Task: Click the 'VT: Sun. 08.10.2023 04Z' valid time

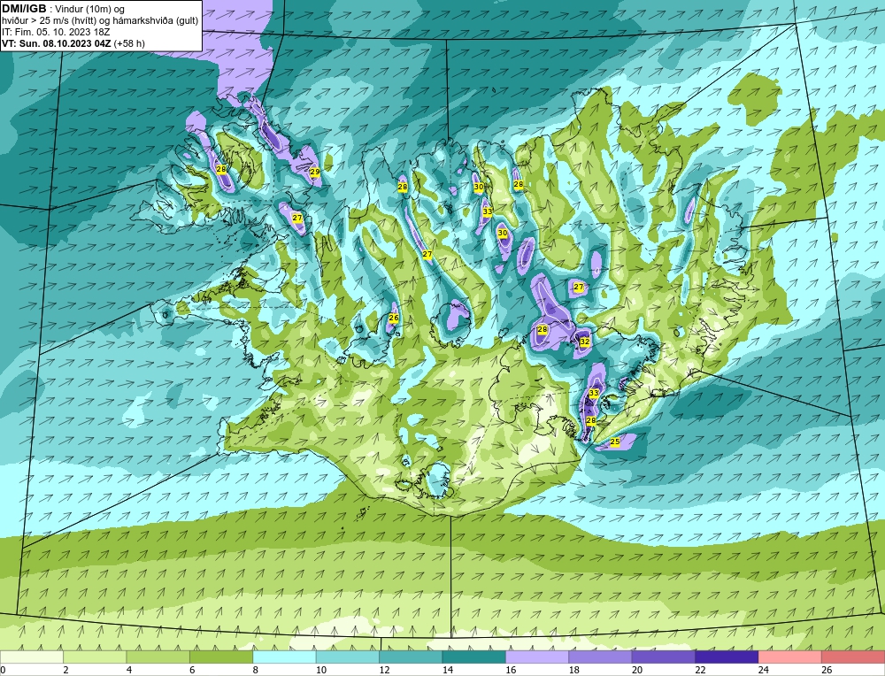Action: tap(57, 43)
